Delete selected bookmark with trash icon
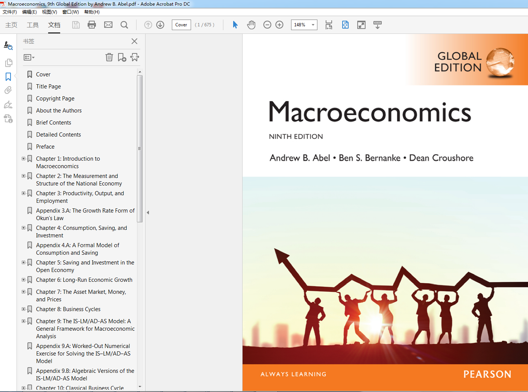 point(109,57)
